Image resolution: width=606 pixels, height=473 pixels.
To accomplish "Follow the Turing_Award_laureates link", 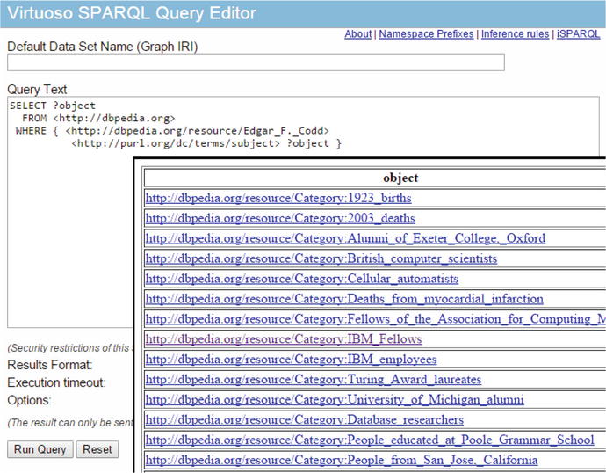I will [313, 380].
